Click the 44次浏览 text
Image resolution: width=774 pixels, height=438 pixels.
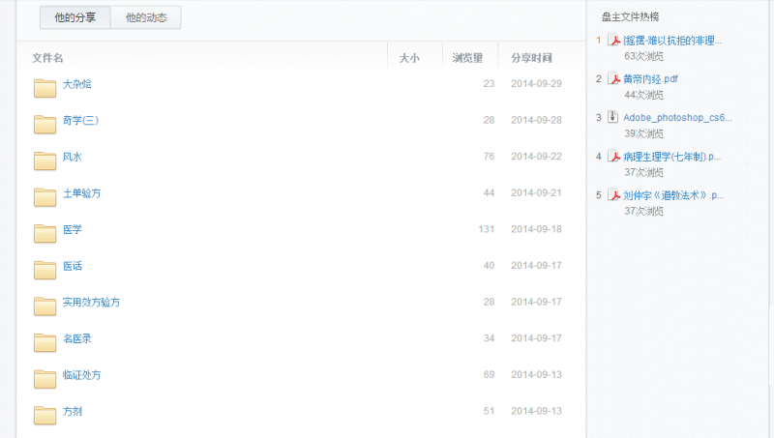click(643, 95)
